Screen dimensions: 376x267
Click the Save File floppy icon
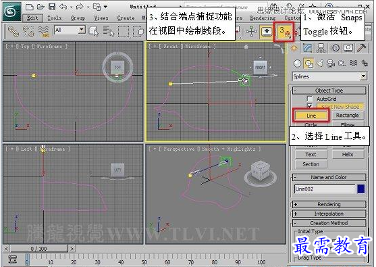point(52,7)
